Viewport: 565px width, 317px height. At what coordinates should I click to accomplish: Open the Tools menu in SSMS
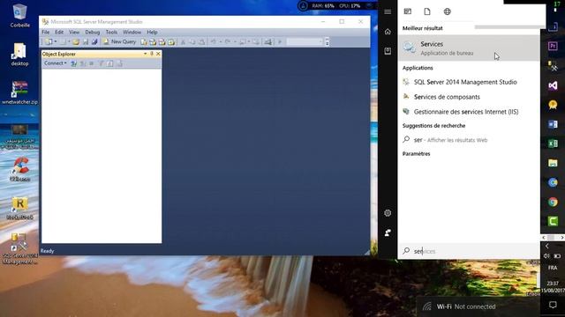(111, 33)
